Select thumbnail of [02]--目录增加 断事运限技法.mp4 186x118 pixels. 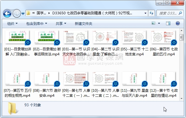[x=46, y=37]
